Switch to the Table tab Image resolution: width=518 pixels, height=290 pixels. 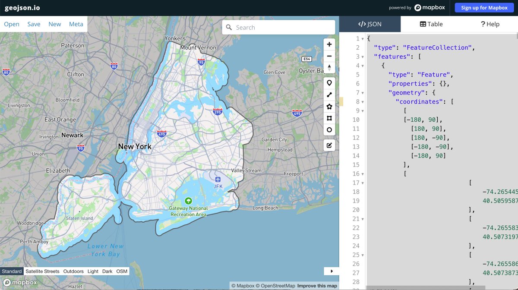pyautogui.click(x=431, y=24)
